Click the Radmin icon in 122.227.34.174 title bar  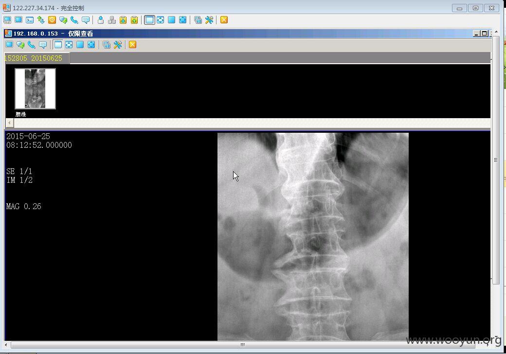6,7
